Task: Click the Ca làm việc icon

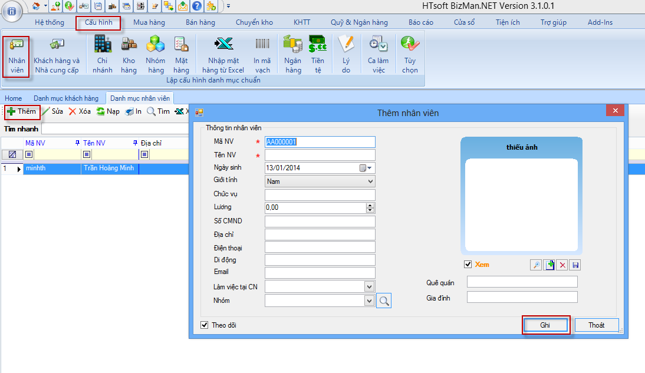Action: [378, 56]
